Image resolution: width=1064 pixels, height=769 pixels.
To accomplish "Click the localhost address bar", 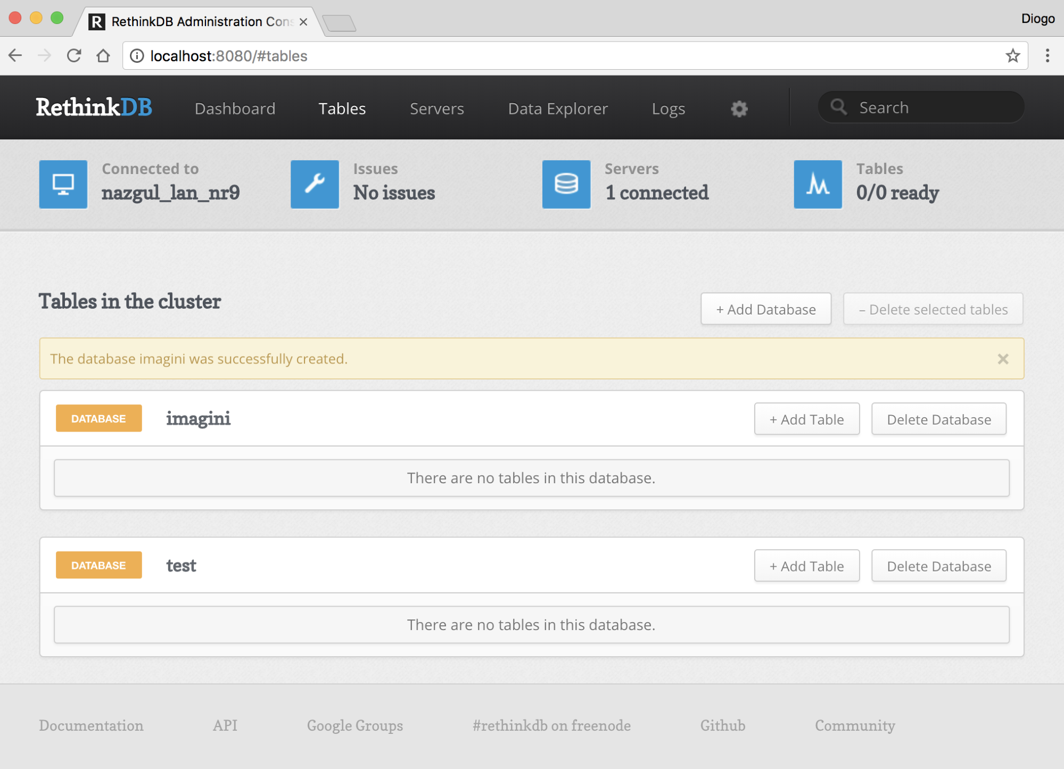I will point(532,56).
